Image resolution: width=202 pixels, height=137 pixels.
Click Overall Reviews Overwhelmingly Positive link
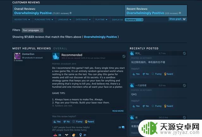point(33,13)
